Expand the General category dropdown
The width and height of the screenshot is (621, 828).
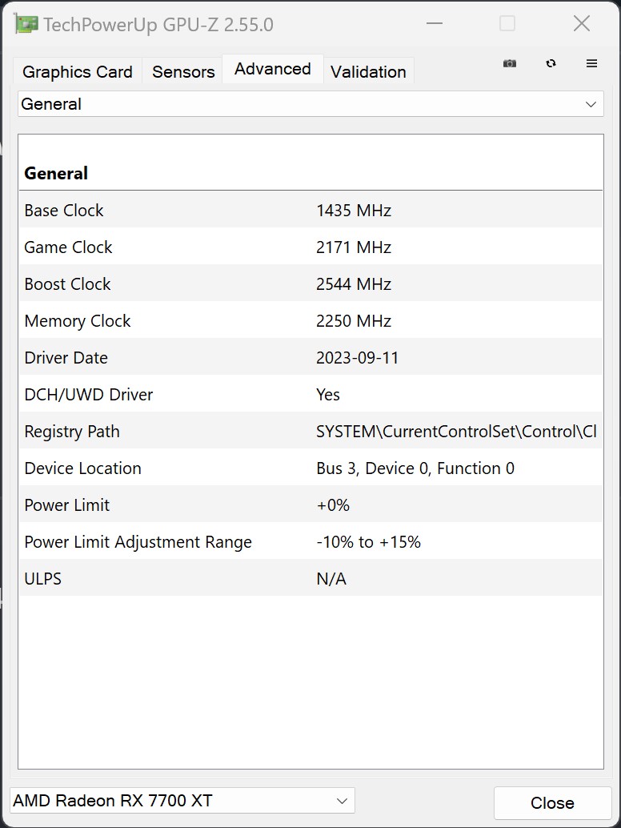pos(310,104)
